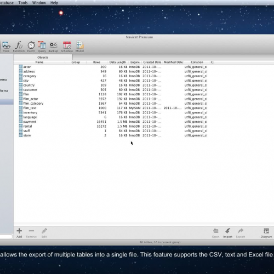The width and height of the screenshot is (274, 274).
Task: Launch the Import wizard
Action: [x=227, y=233]
